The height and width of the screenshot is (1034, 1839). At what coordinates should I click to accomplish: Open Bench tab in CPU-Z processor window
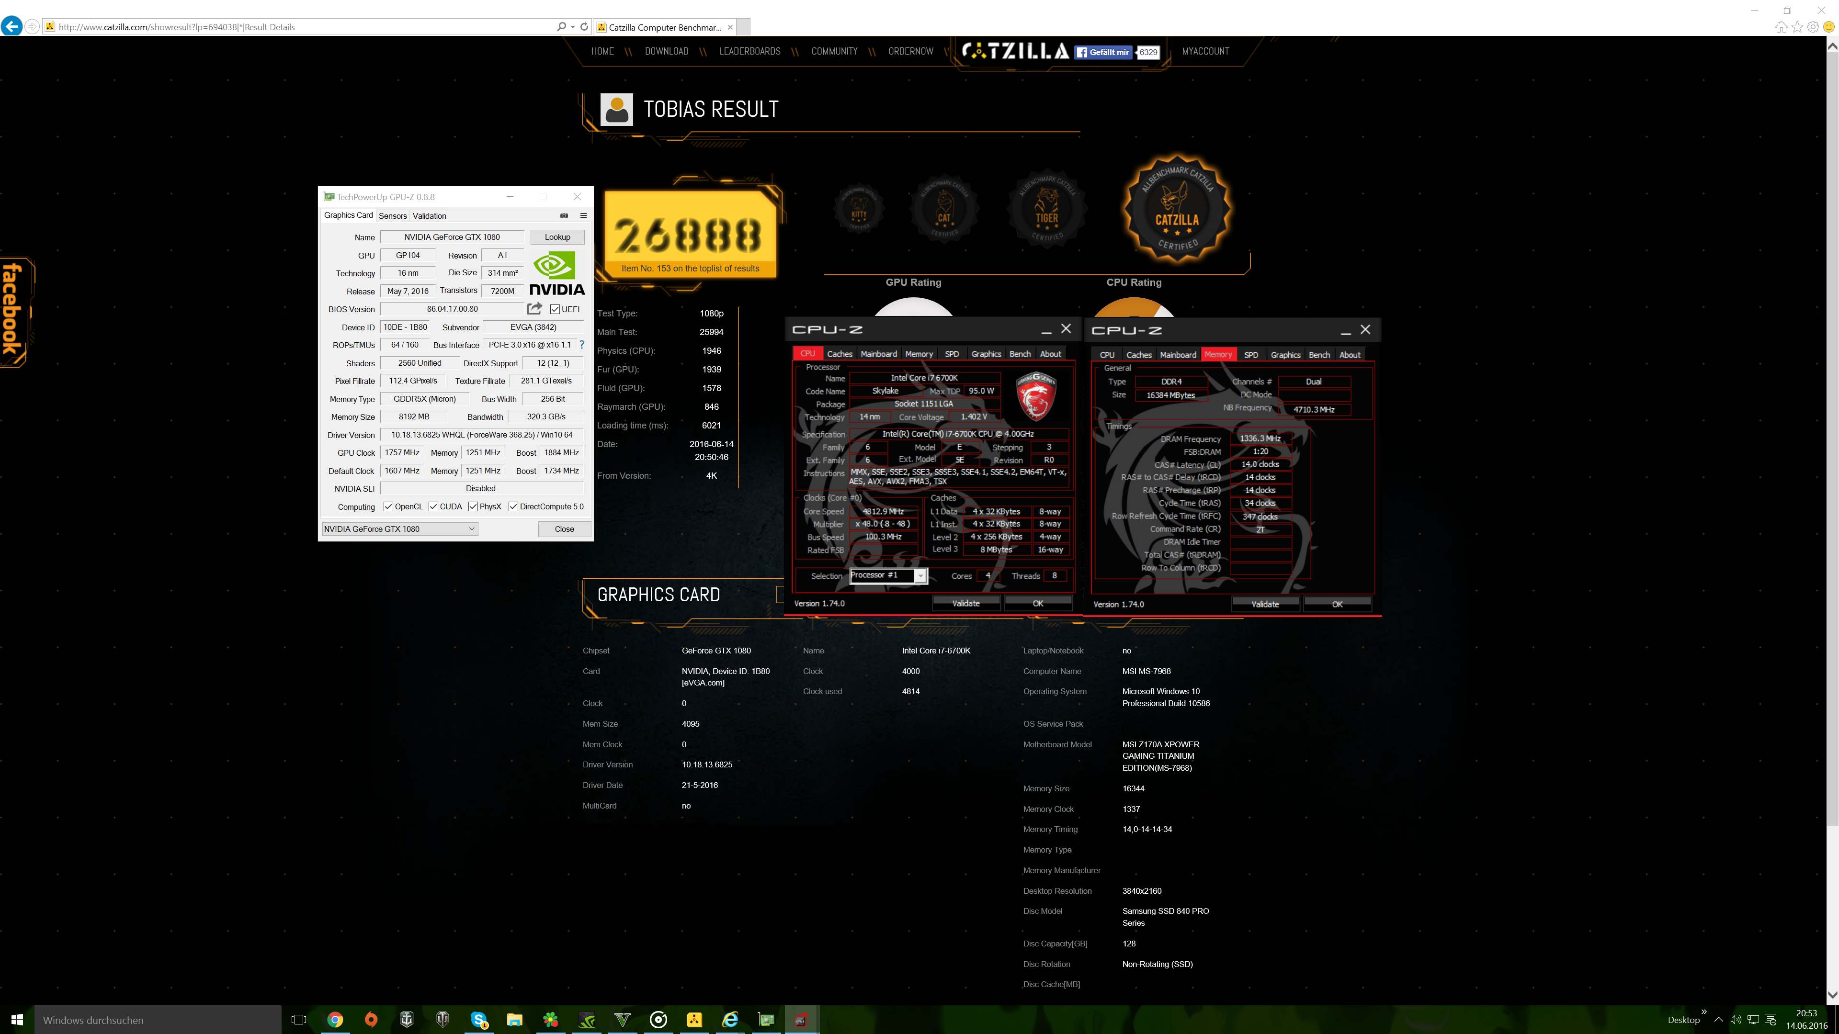click(x=1020, y=354)
